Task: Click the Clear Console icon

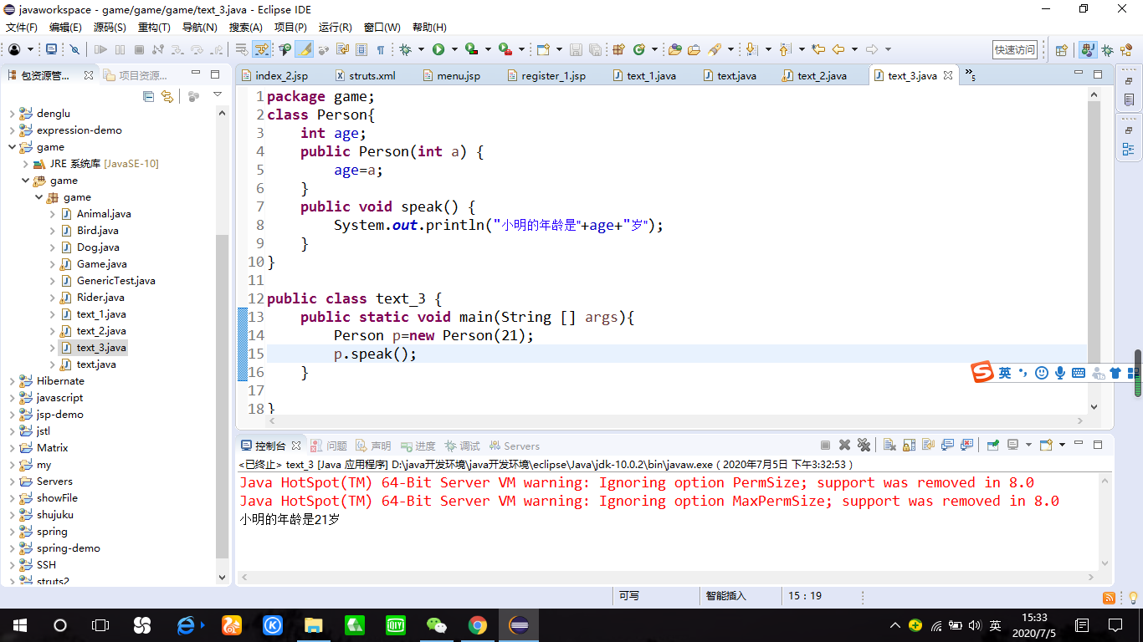Action: tap(889, 446)
